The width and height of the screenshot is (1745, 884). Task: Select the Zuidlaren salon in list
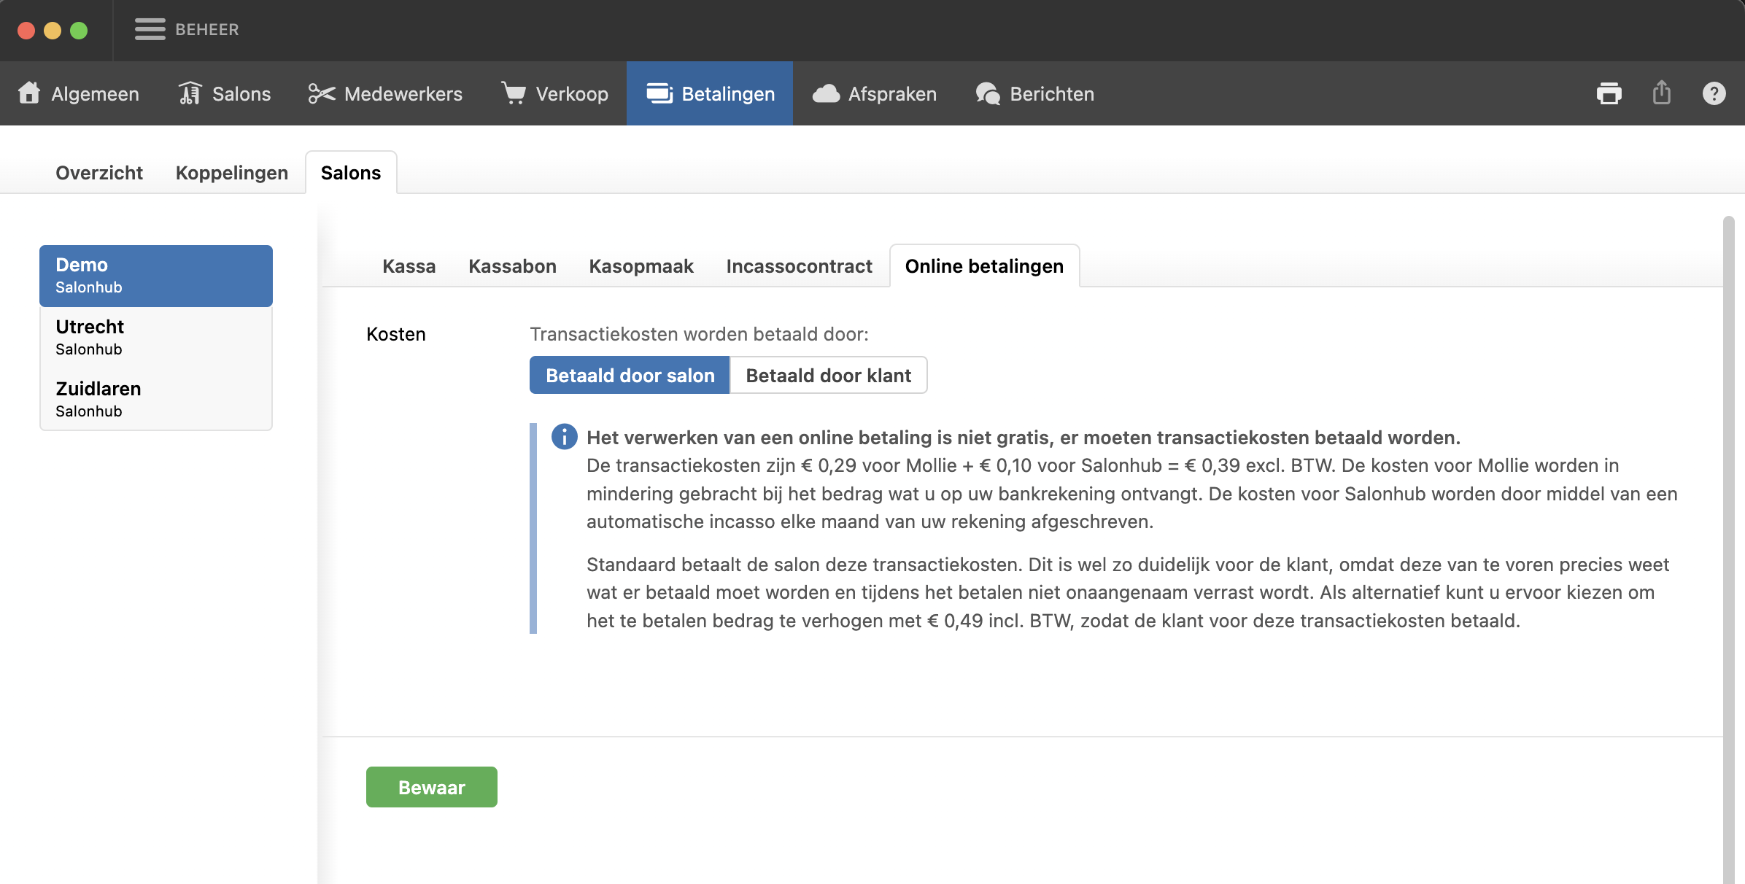pyautogui.click(x=155, y=399)
